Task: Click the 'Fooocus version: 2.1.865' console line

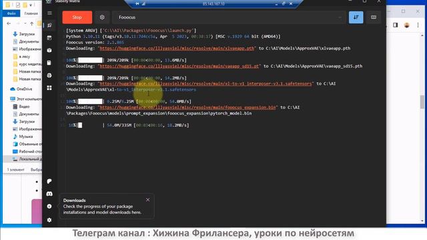Action: click(x=95, y=43)
